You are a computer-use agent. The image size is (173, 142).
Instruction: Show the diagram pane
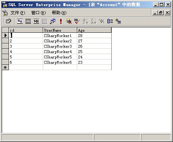20,21
